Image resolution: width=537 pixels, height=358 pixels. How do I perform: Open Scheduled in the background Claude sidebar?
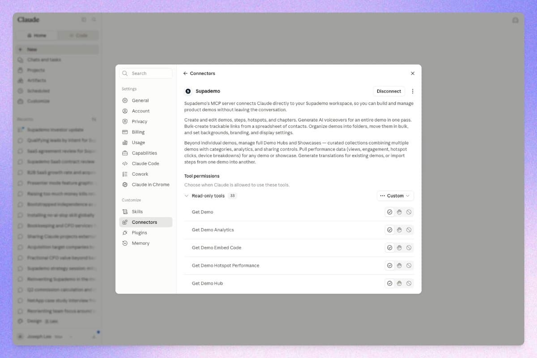tap(57, 91)
